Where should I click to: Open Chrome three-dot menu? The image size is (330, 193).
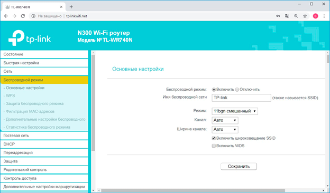[324, 16]
